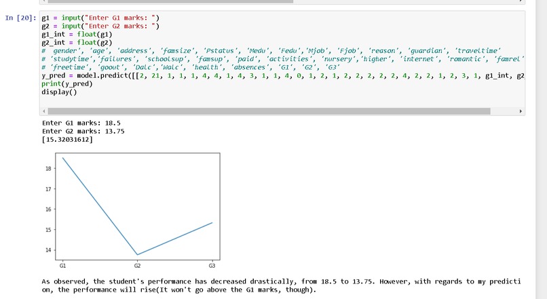Click the predicted value [15.32031612]

pos(67,140)
